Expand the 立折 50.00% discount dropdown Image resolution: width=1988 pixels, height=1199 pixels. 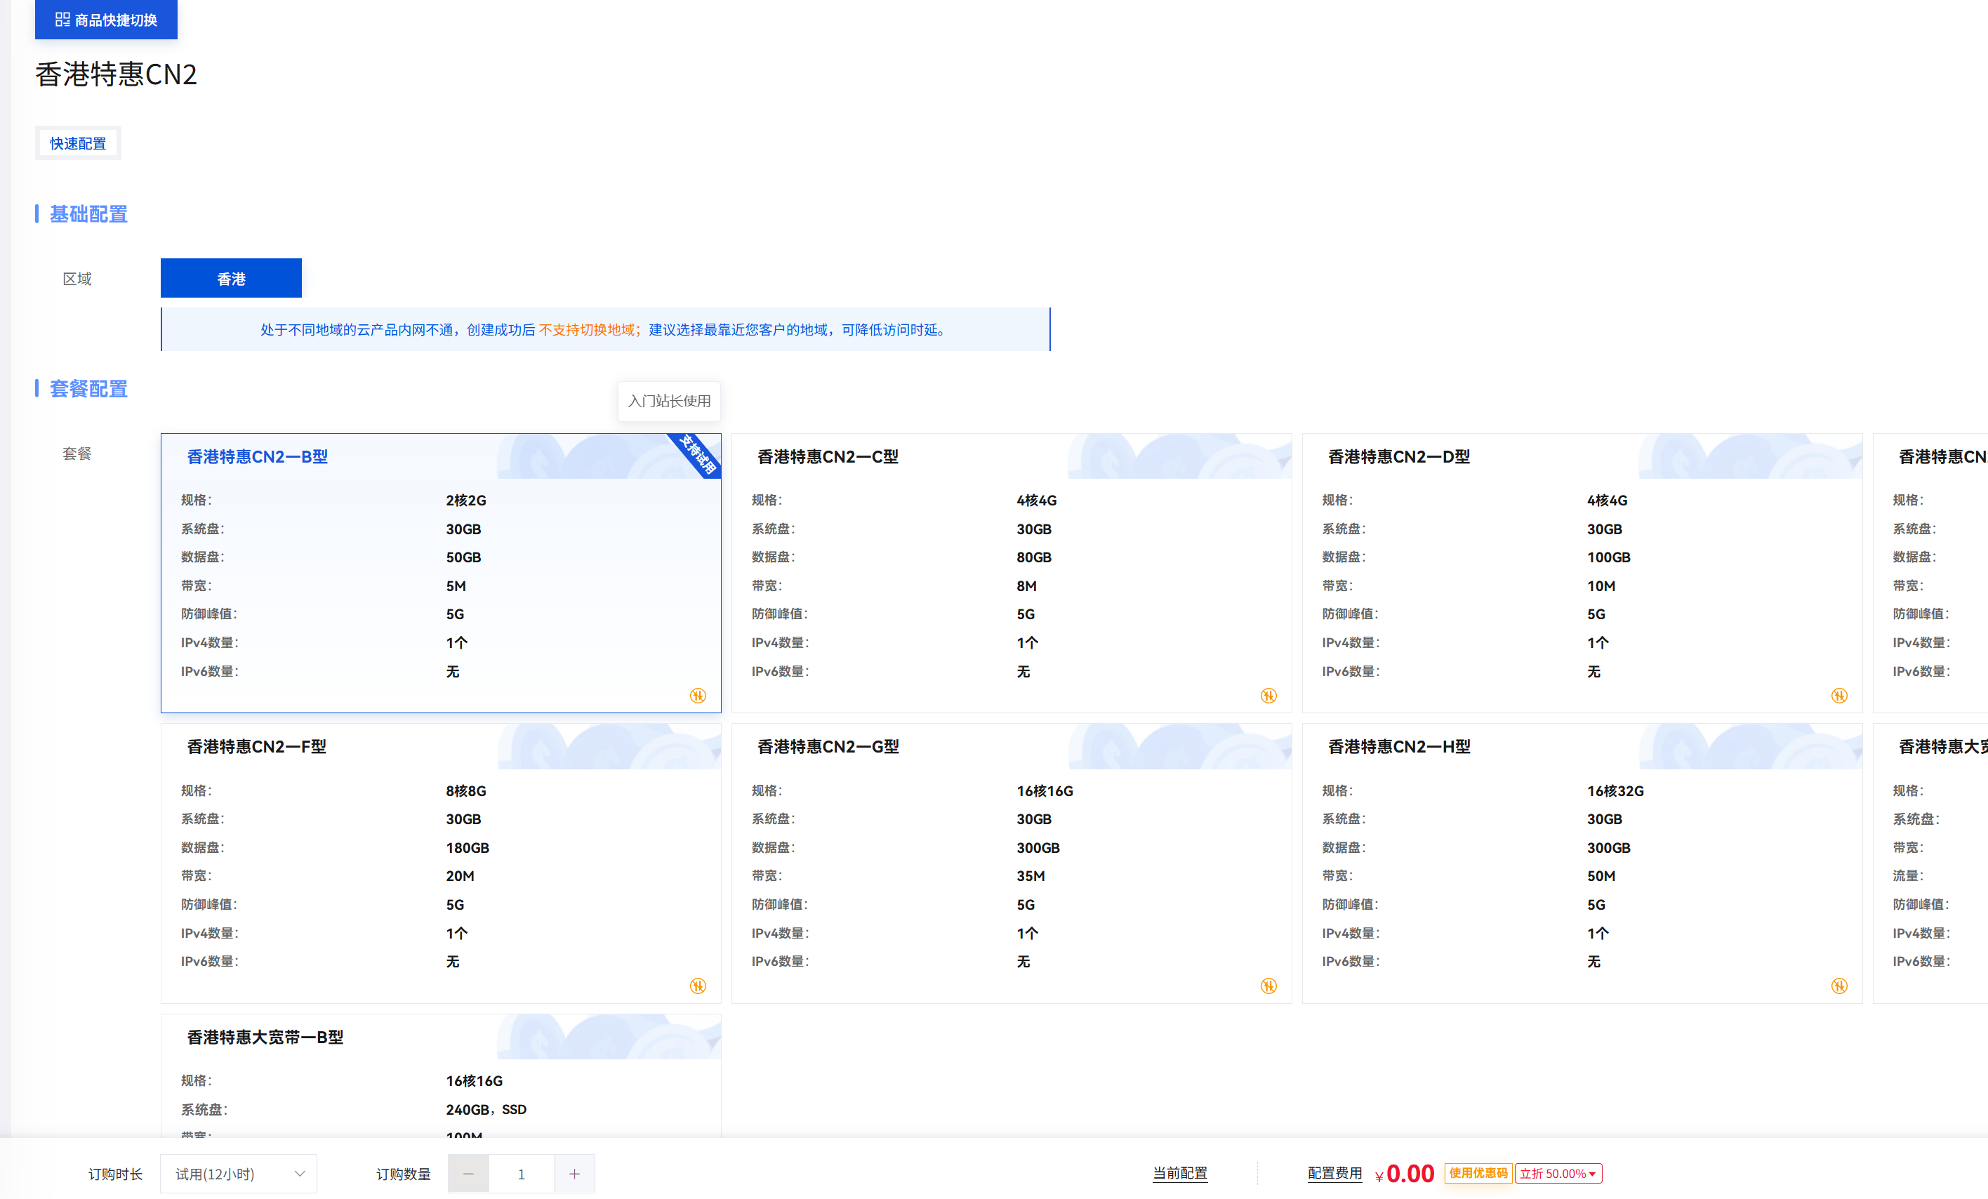pos(1558,1173)
